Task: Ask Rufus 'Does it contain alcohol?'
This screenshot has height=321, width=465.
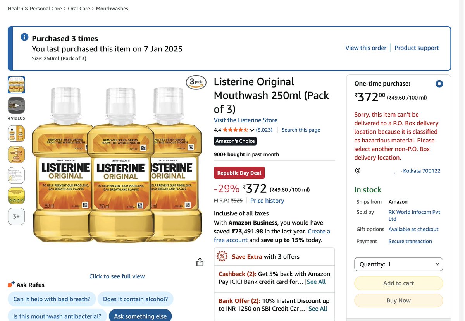Action: click(x=136, y=299)
